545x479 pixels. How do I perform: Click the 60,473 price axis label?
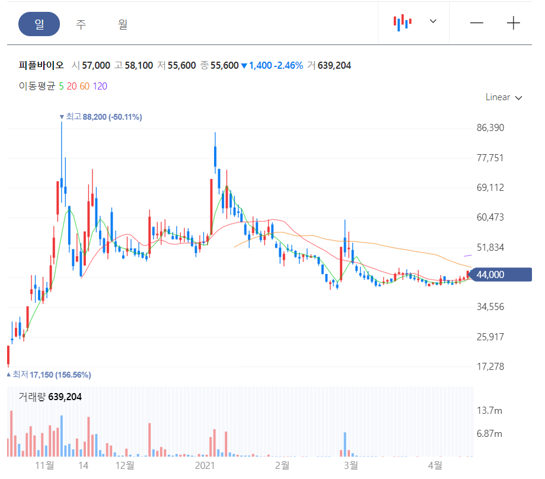tap(490, 218)
